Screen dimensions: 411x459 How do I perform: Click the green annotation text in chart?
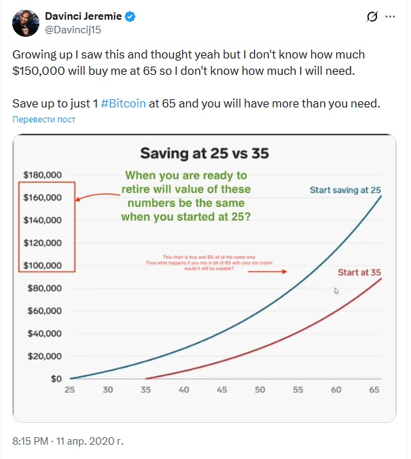point(185,196)
